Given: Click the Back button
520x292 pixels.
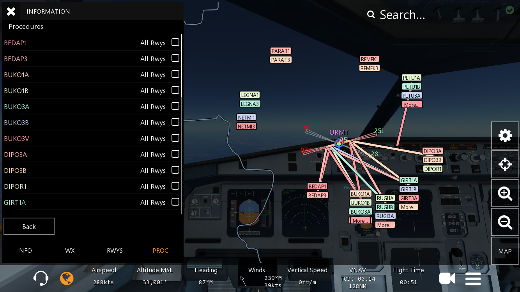Looking at the screenshot, I should tap(29, 227).
